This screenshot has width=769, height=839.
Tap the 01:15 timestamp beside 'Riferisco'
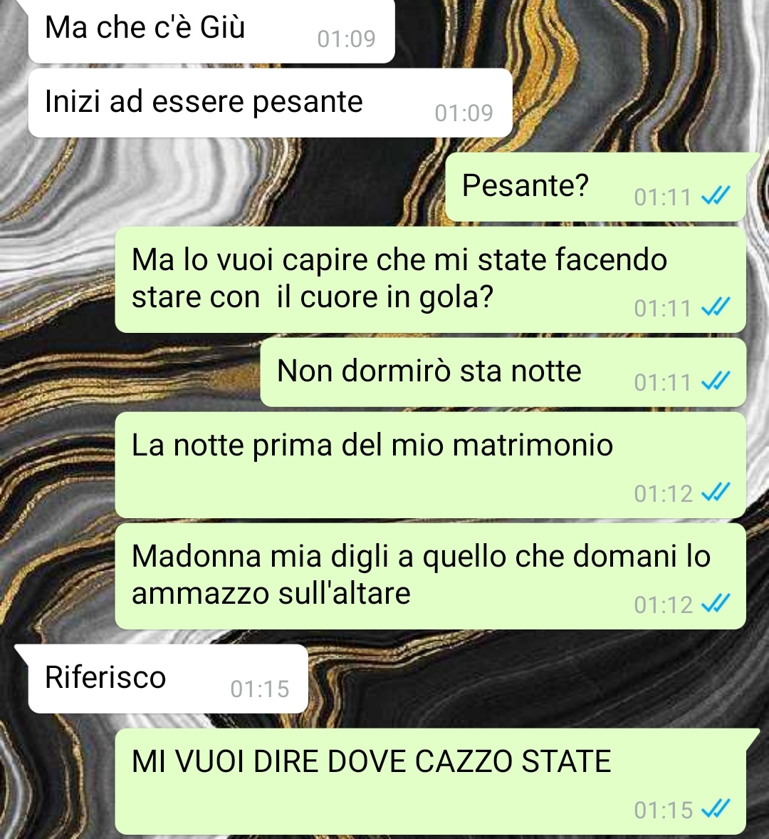[x=260, y=689]
